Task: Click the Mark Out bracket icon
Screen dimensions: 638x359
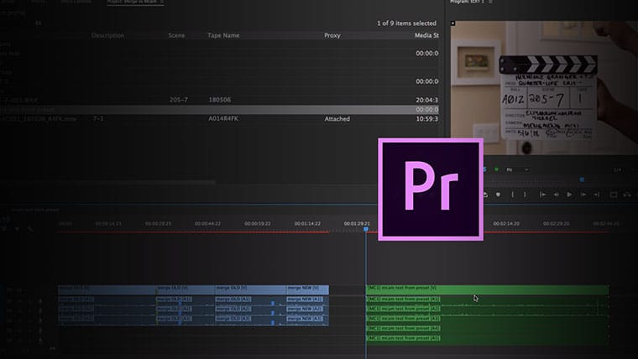Action: [x=525, y=195]
